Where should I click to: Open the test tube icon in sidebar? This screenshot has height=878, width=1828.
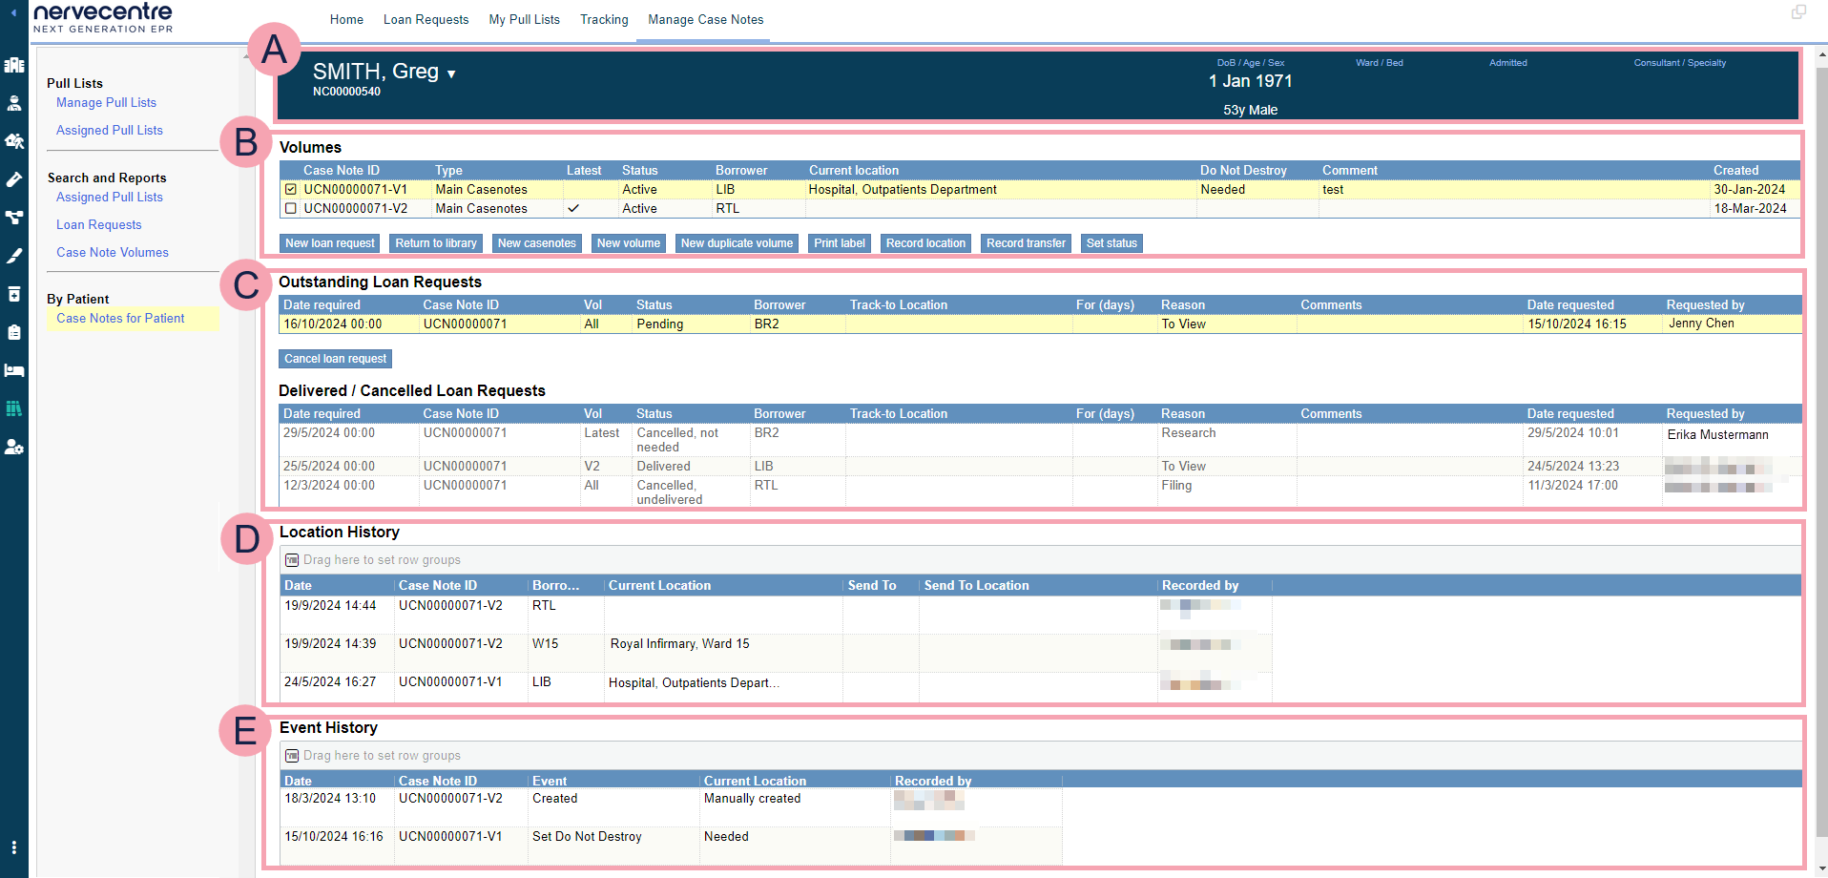[14, 179]
